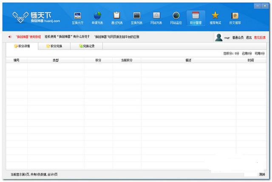Click the 退出 logout link
272x182 pixels.
click(x=249, y=37)
